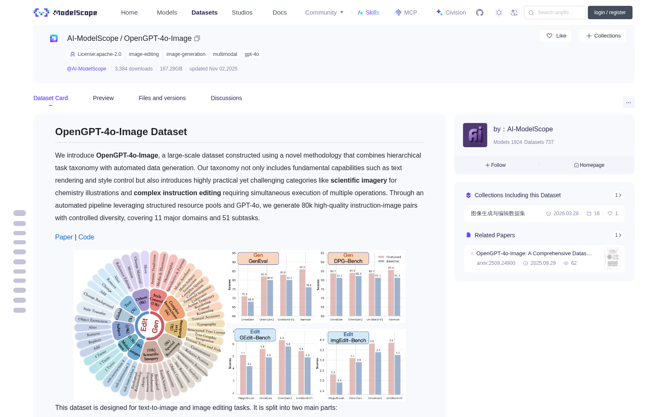Click the heart icon on collection row

610,214
